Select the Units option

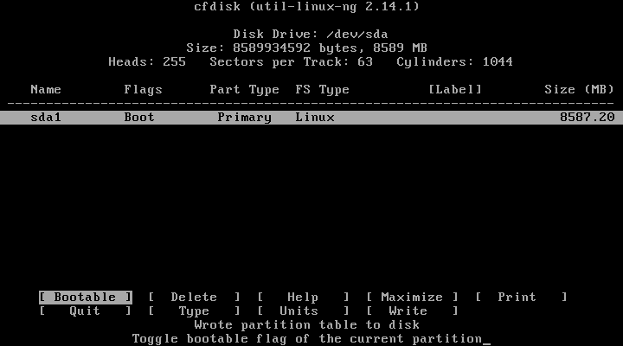[303, 311]
